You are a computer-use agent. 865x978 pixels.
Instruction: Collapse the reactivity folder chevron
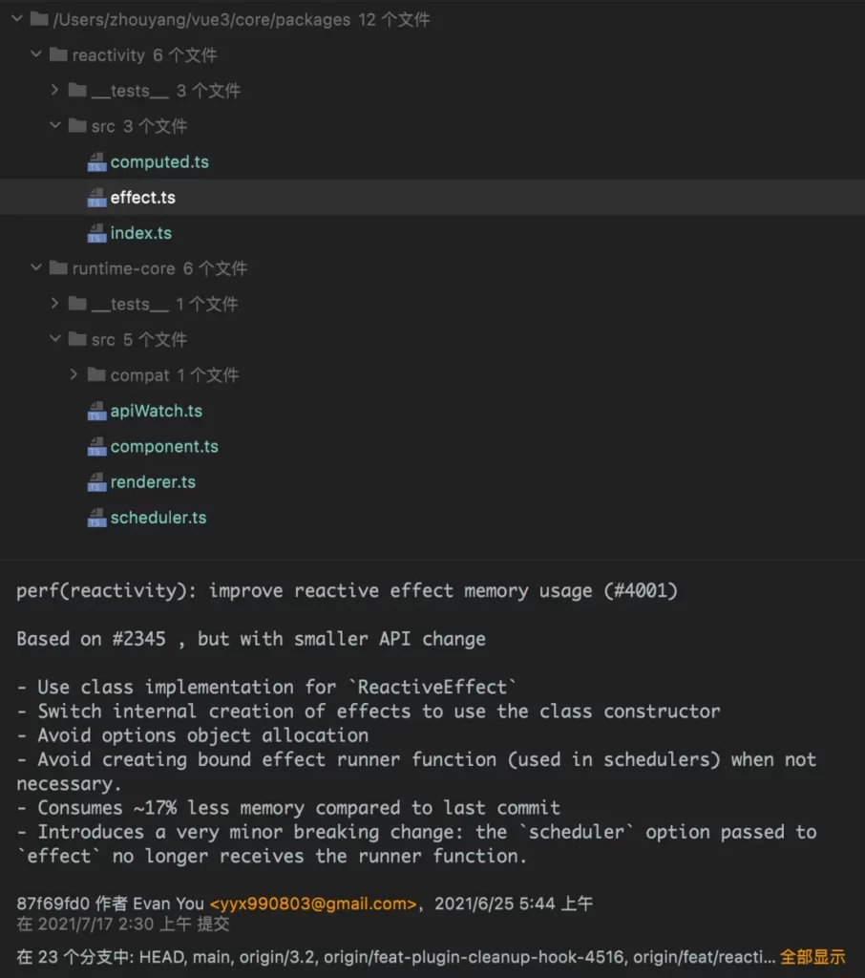(36, 54)
